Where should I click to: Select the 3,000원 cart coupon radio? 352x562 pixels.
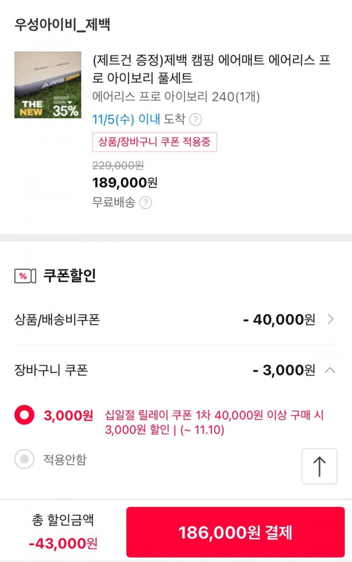24,416
